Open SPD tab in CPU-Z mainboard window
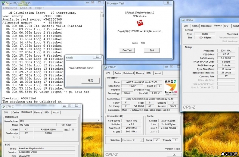The width and height of the screenshot is (239, 157). pos(46,113)
